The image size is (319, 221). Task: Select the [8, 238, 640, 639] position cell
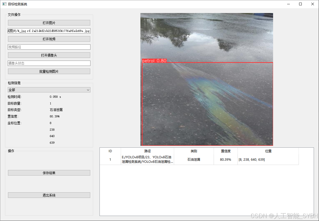tap(268, 159)
